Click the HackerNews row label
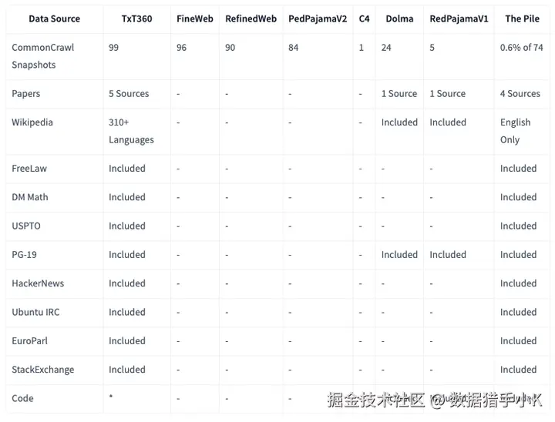 point(38,283)
